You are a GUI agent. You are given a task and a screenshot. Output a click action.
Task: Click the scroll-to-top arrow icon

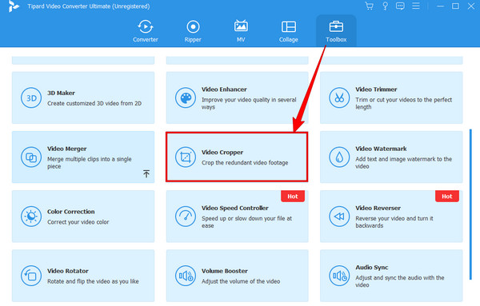point(146,173)
